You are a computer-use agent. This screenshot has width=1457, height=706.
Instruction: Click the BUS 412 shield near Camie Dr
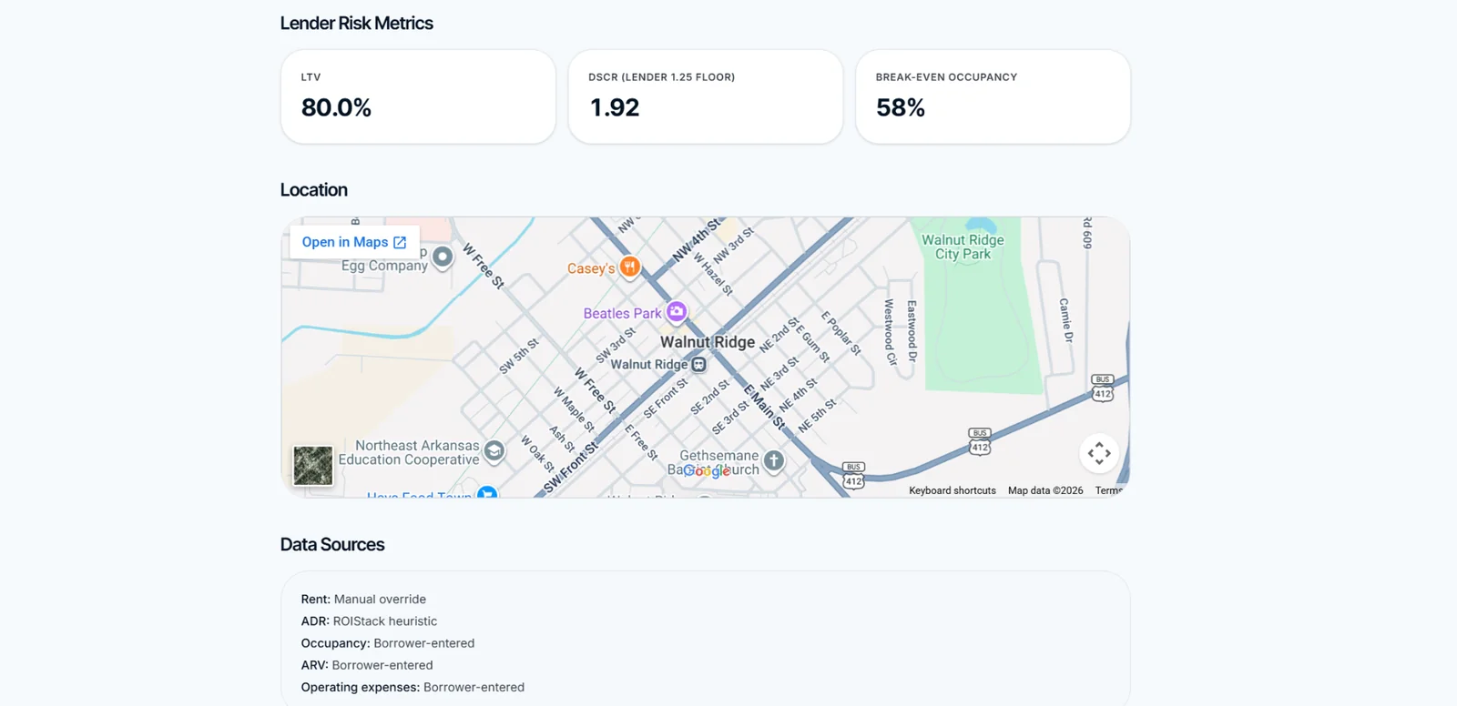[1103, 388]
